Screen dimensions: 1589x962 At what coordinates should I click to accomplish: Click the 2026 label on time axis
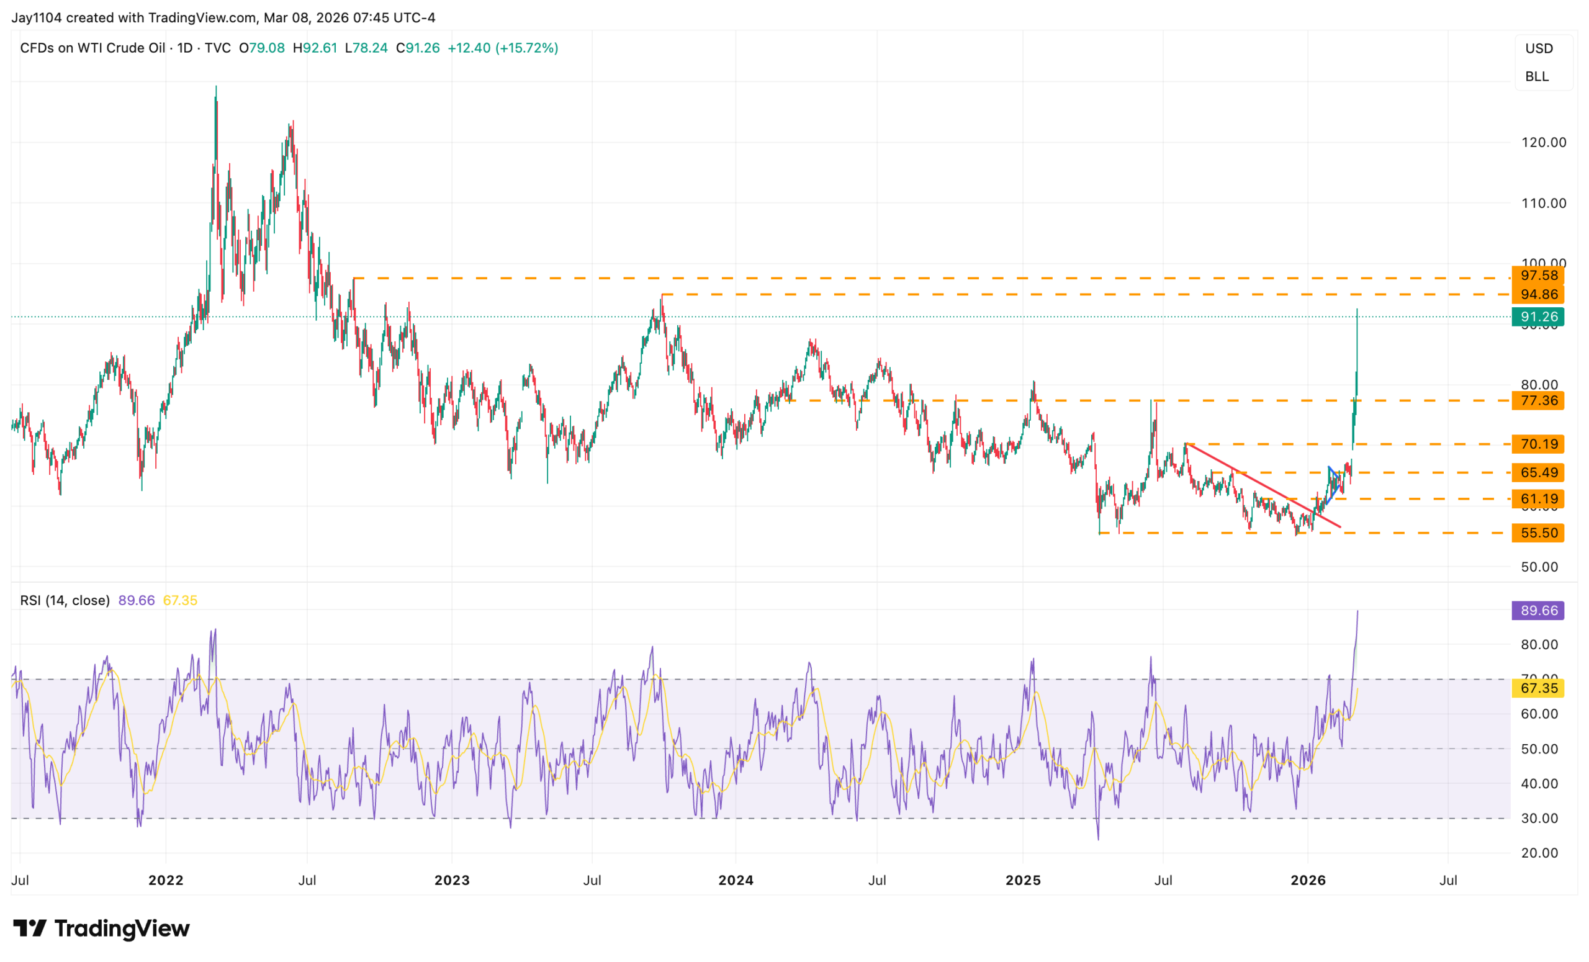(x=1308, y=880)
